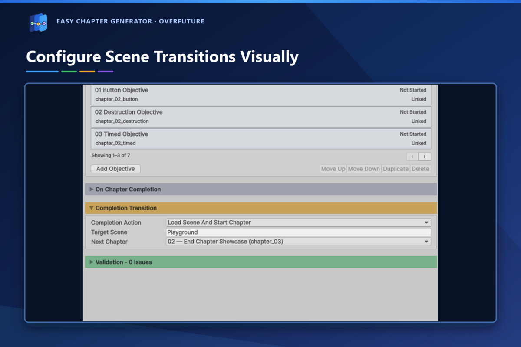
Task: Click the Duplicate button
Action: [396, 169]
